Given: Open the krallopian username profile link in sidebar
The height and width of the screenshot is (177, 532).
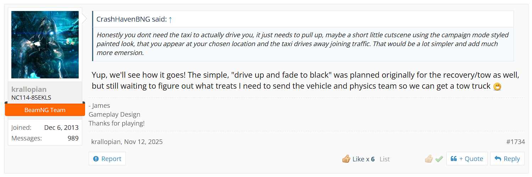Looking at the screenshot, I should point(29,89).
